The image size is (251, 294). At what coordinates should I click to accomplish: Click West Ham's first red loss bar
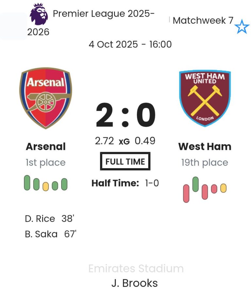pos(186,193)
